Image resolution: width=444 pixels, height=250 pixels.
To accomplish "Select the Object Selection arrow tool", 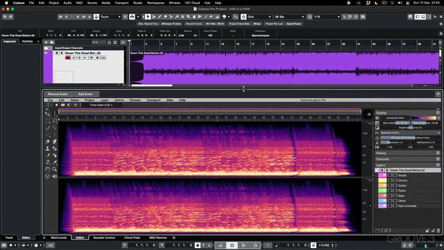I will [148, 17].
